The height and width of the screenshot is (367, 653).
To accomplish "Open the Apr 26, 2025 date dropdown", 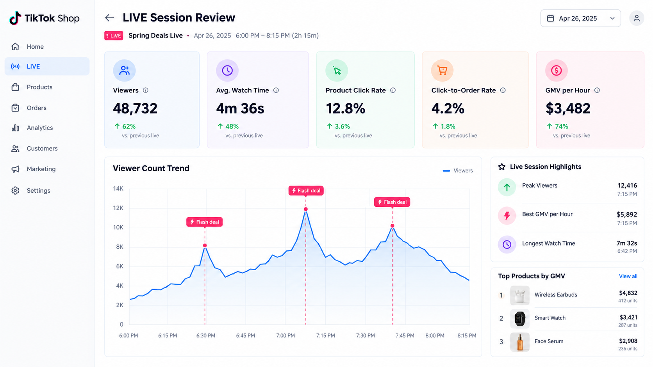I will [x=580, y=18].
